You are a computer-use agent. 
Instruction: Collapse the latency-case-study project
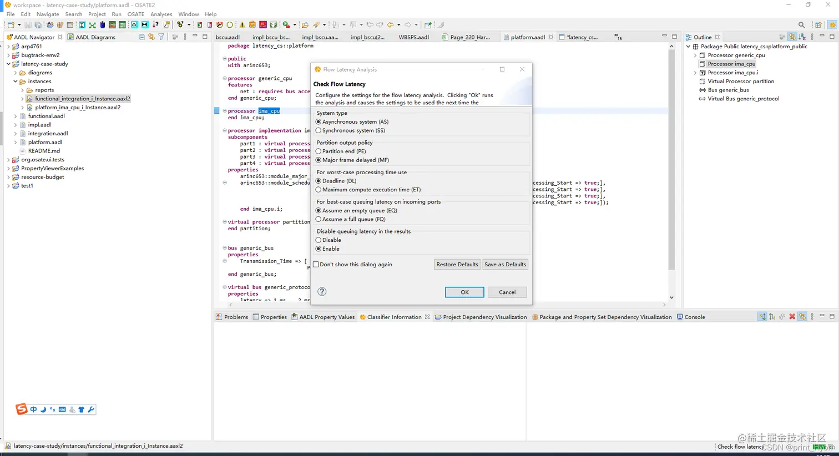click(8, 64)
